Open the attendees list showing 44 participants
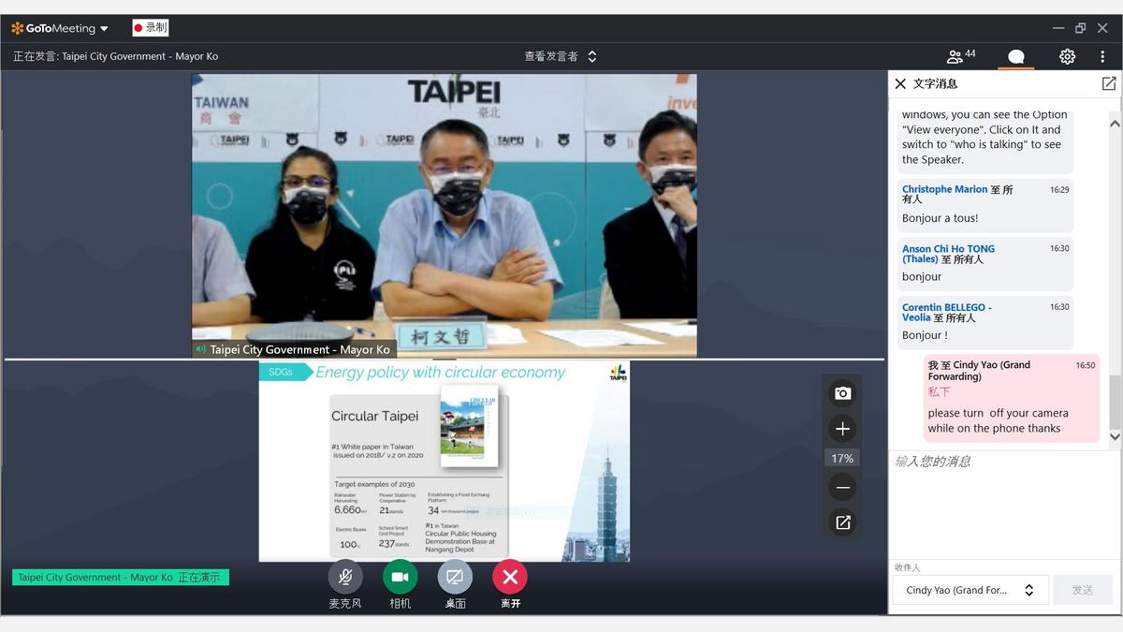This screenshot has height=632, width=1123. 960,56
